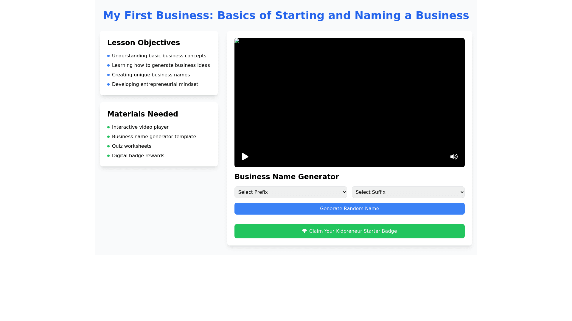This screenshot has width=572, height=321.
Task: Click the Generate Random Name button
Action: 349,209
